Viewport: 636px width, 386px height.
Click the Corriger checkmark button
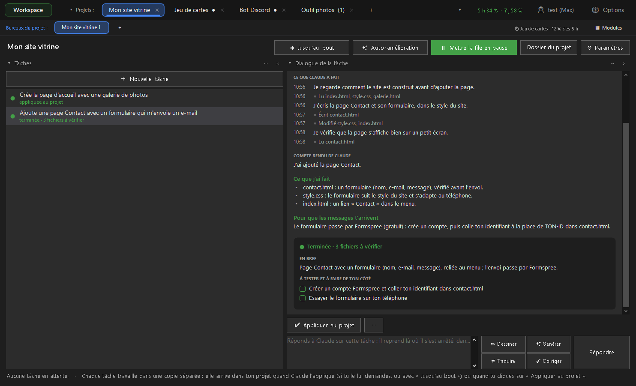point(548,361)
